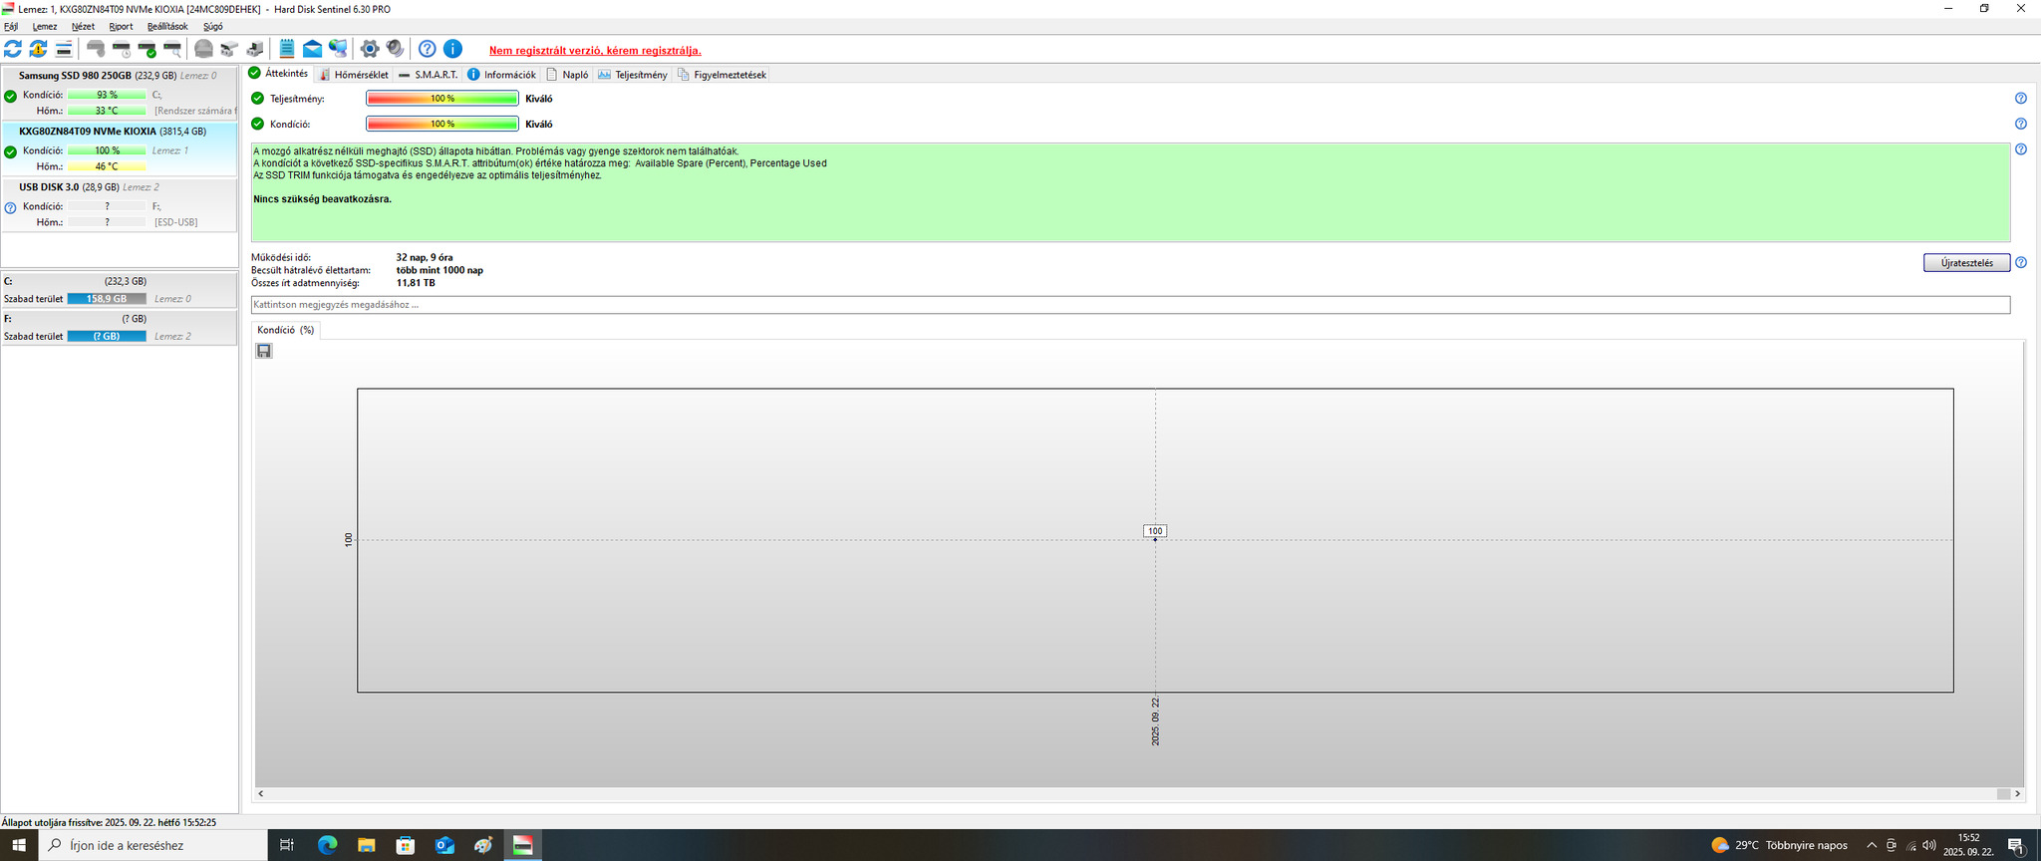Click the Újratesztelés button
Screen dimensions: 2041x861
(1966, 263)
